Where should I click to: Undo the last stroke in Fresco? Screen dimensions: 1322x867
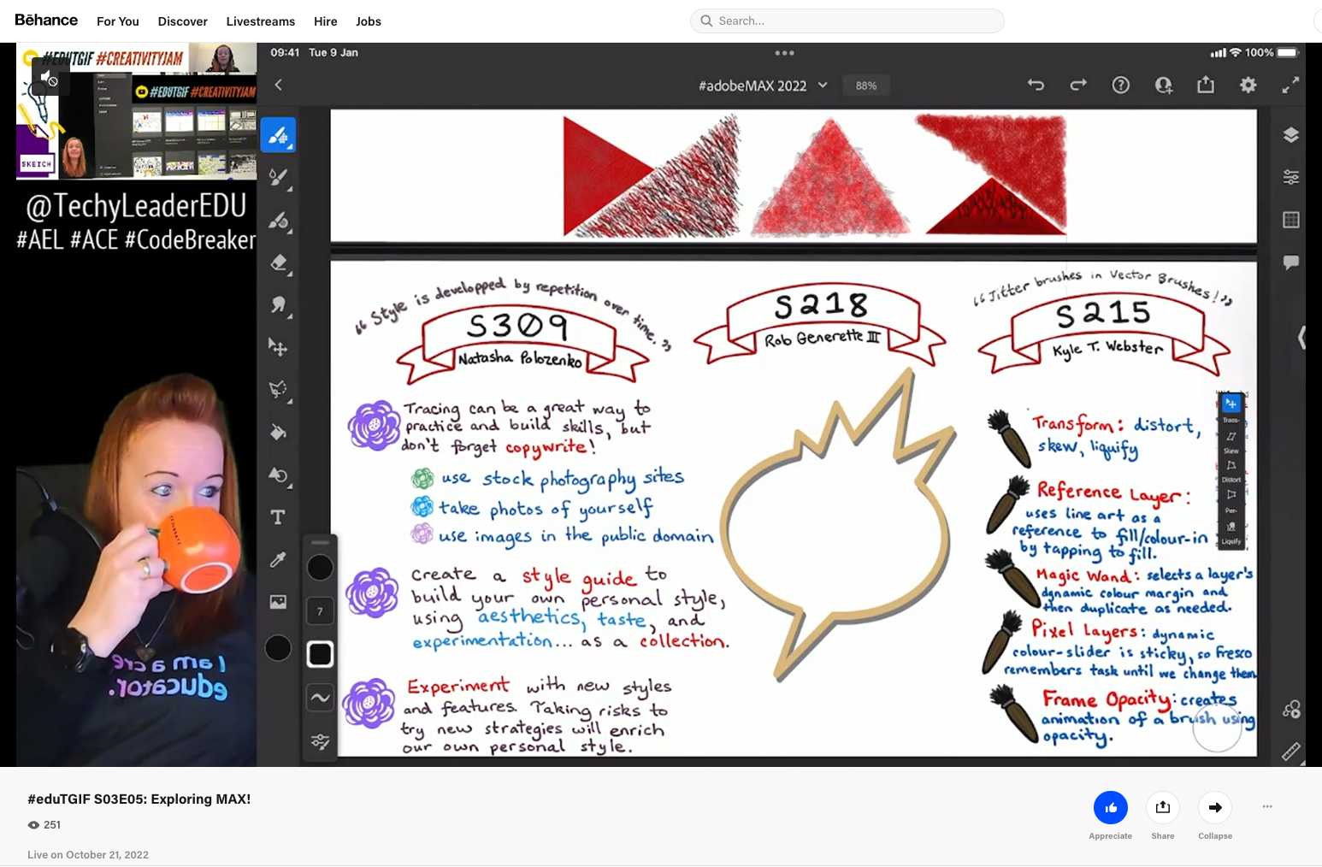coord(1036,85)
